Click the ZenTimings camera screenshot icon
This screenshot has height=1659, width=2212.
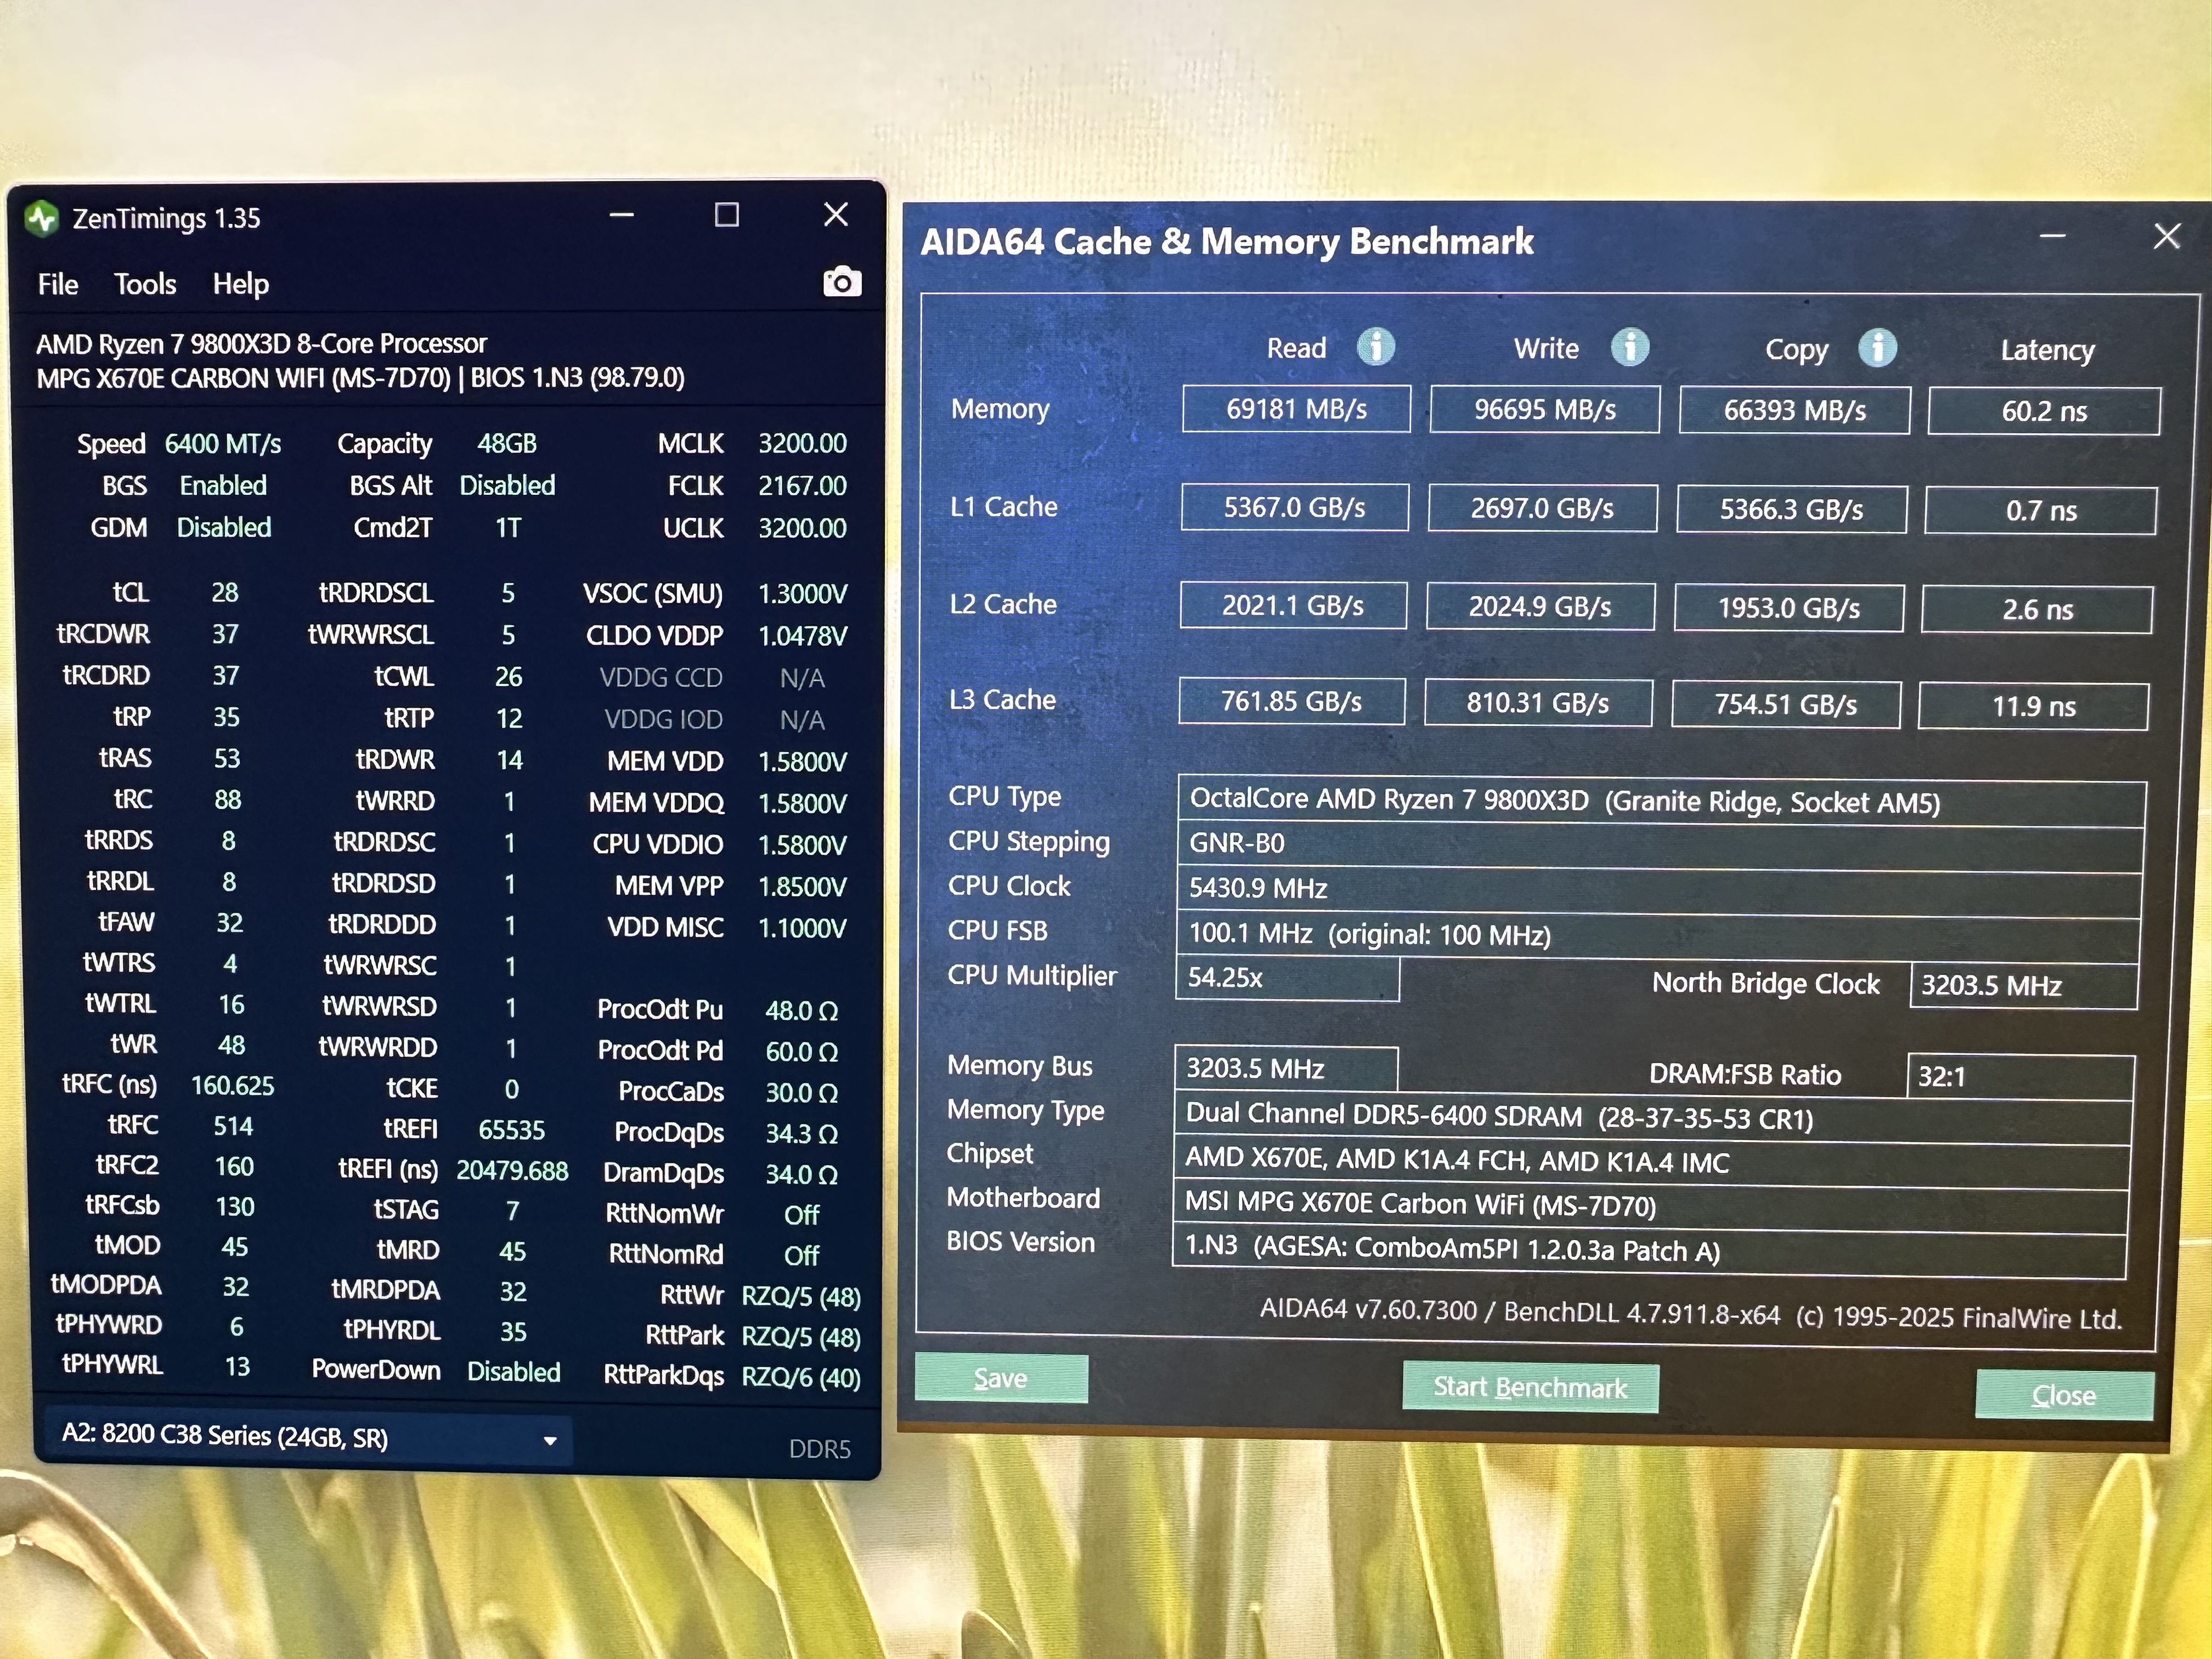pos(842,283)
